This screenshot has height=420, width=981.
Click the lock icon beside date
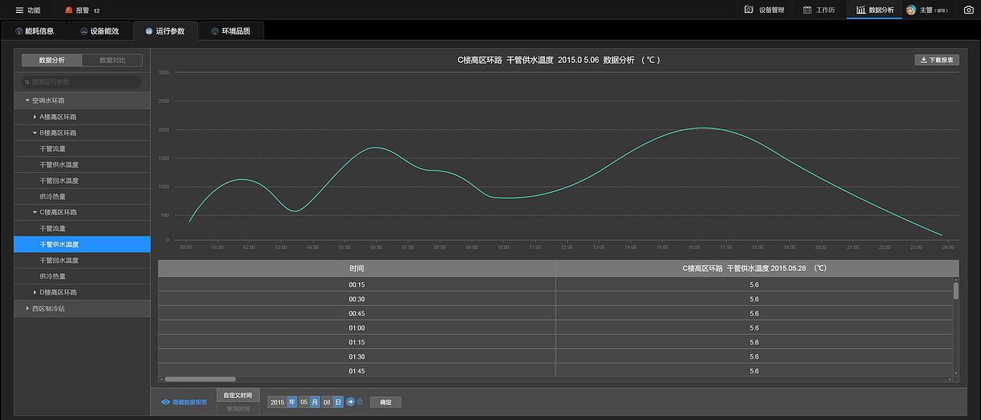pyautogui.click(x=360, y=402)
